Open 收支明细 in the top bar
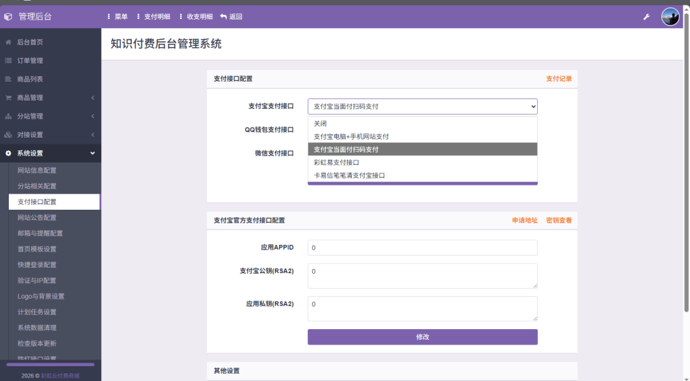This screenshot has width=690, height=381. 199,17
